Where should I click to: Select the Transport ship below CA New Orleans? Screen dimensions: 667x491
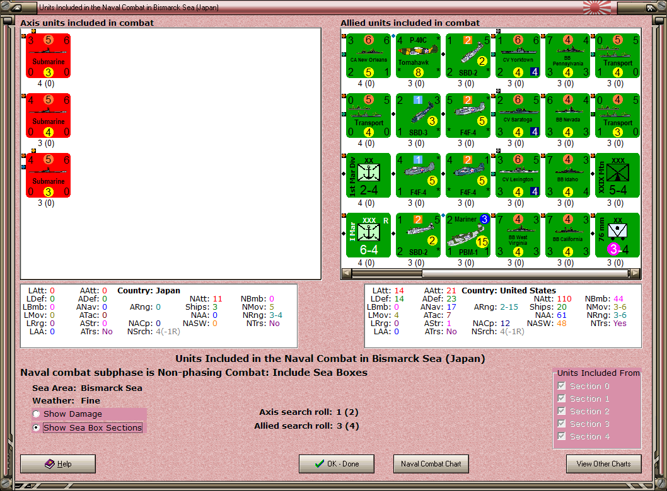[x=368, y=116]
